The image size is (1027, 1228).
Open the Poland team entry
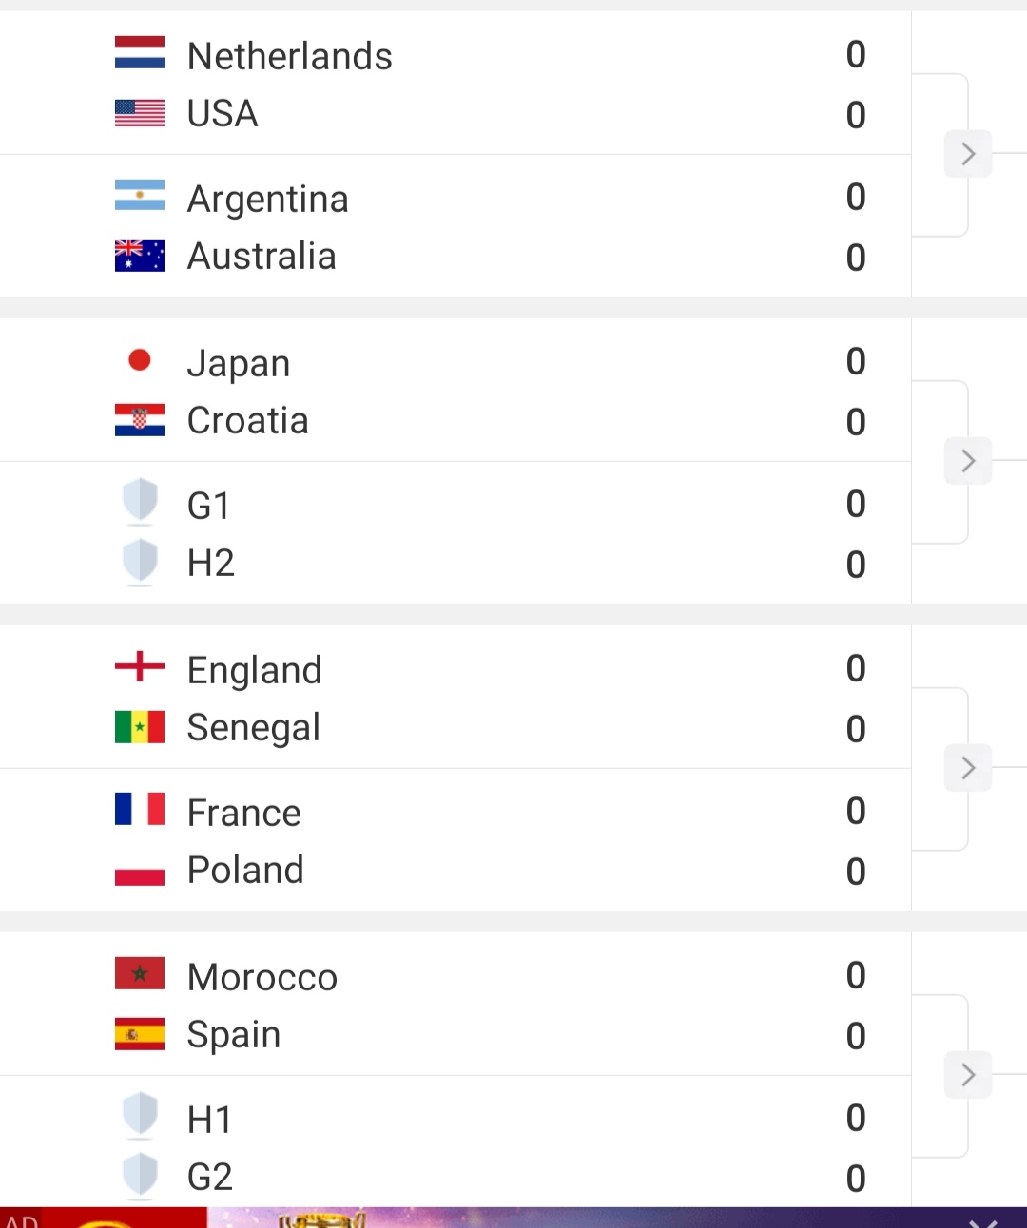point(245,870)
